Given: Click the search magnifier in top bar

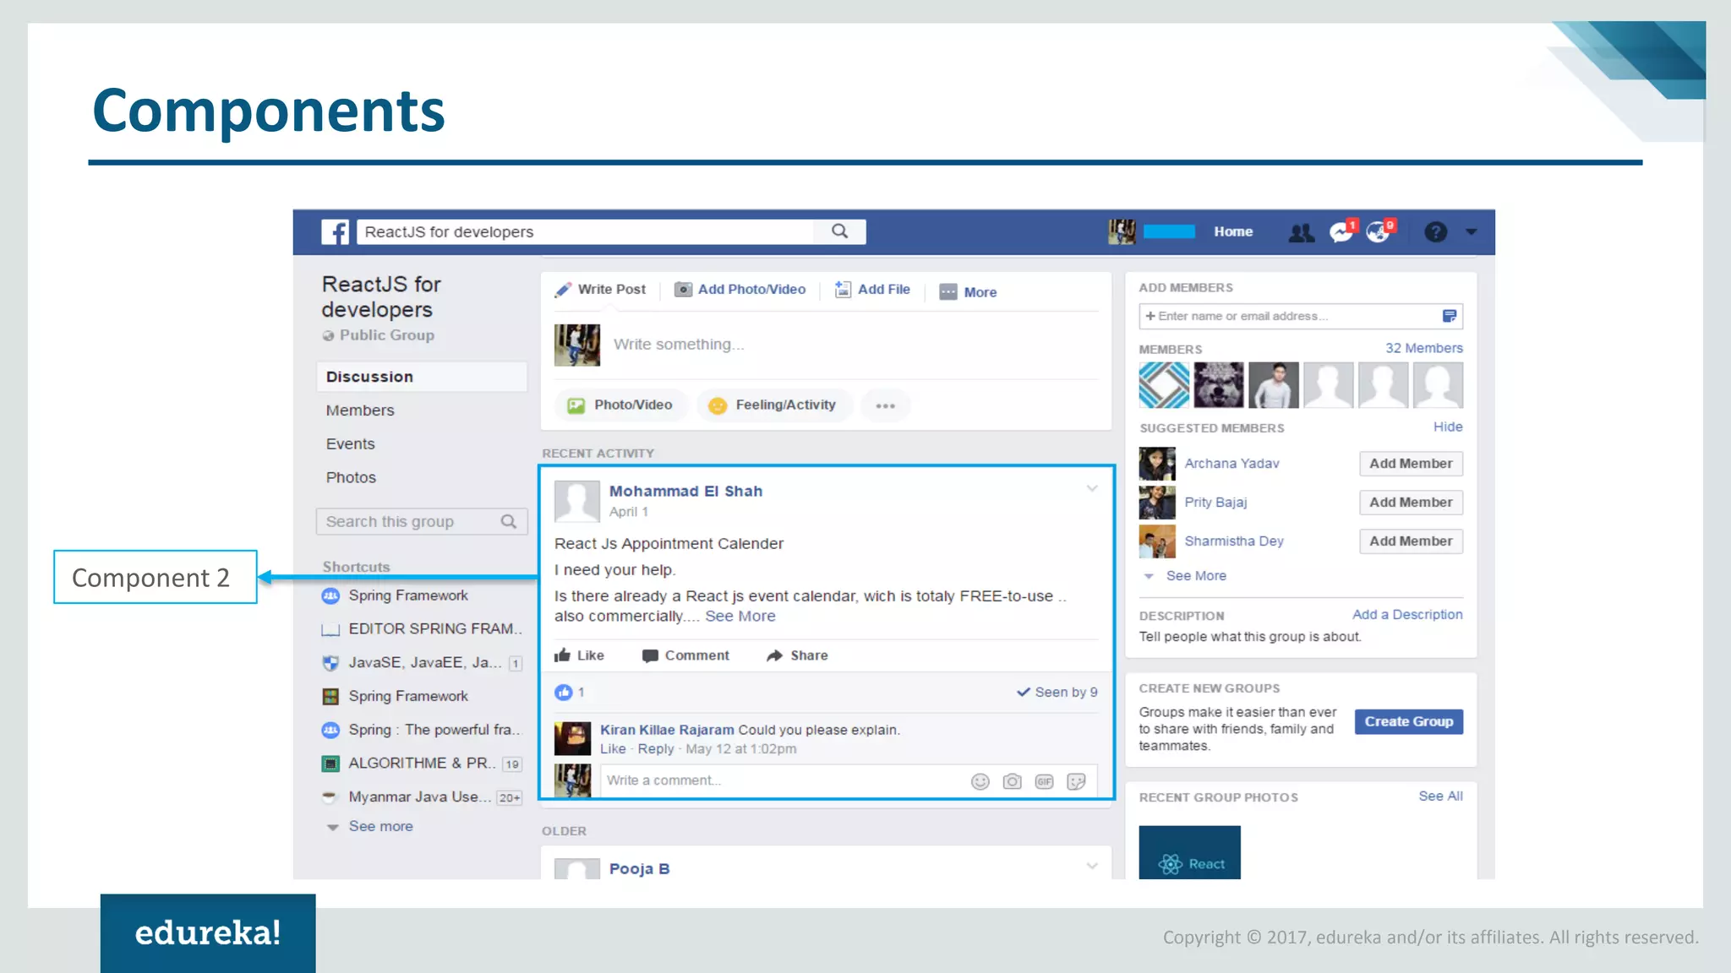Looking at the screenshot, I should click(x=839, y=231).
